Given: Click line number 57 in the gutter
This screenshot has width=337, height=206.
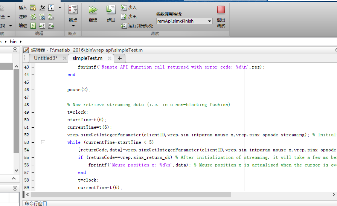Looking at the screenshot, I should coord(26,172).
